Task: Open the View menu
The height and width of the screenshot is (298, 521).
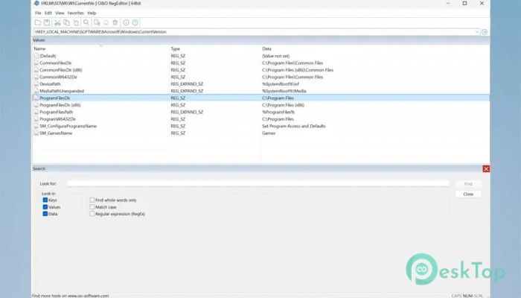Action: 60,13
